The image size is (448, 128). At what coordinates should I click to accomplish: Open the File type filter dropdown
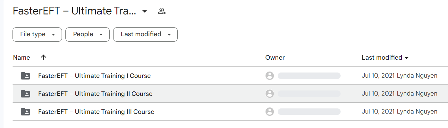click(37, 34)
